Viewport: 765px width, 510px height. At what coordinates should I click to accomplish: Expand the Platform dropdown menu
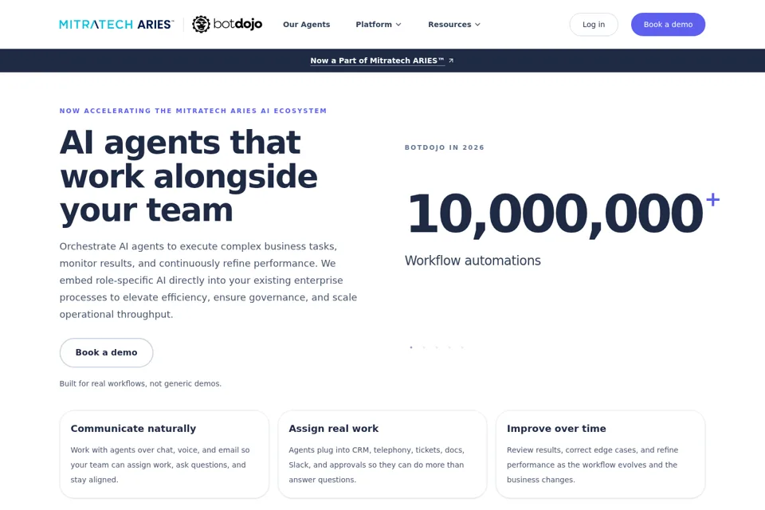pyautogui.click(x=378, y=25)
